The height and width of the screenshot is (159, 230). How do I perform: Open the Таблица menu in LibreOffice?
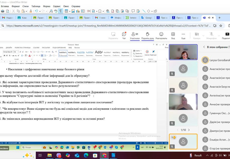36,6
